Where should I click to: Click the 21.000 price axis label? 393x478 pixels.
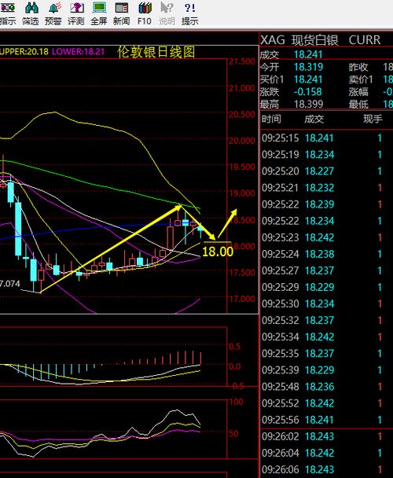pyautogui.click(x=242, y=88)
